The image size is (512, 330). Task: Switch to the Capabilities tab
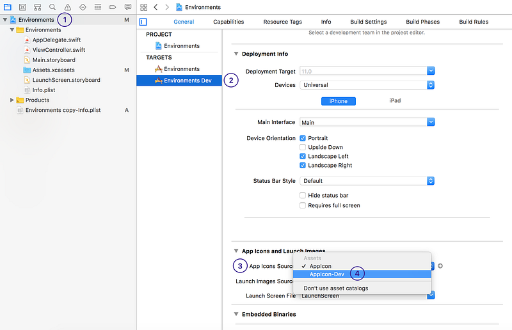point(228,22)
